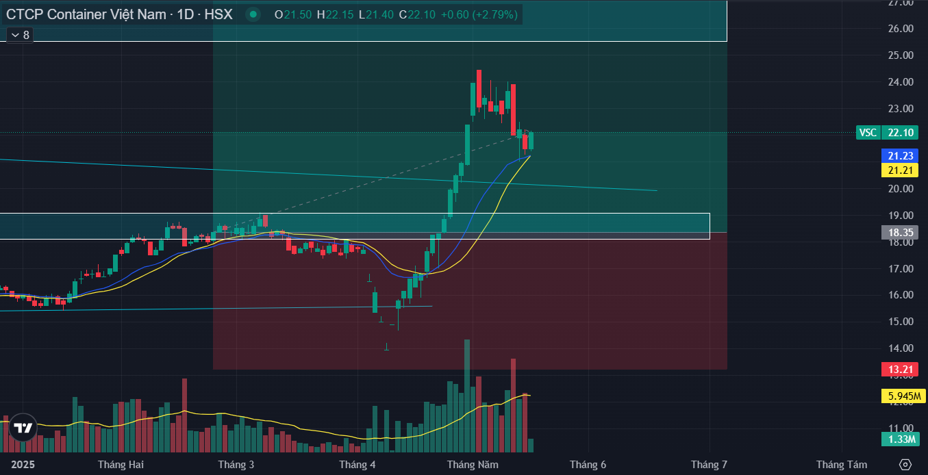Select the tall red candle near 24.00
Screen dimensions: 928x475
click(x=513, y=110)
